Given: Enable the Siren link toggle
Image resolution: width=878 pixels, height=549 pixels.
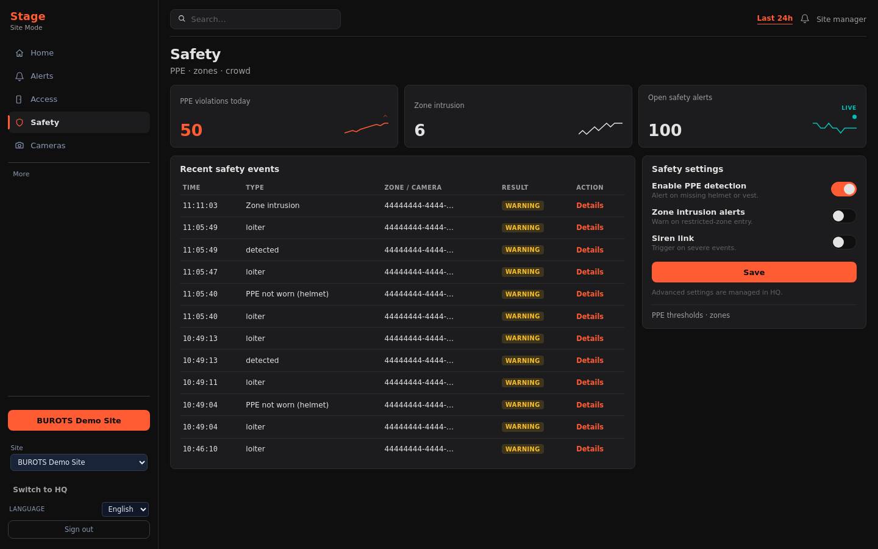Looking at the screenshot, I should [x=844, y=242].
